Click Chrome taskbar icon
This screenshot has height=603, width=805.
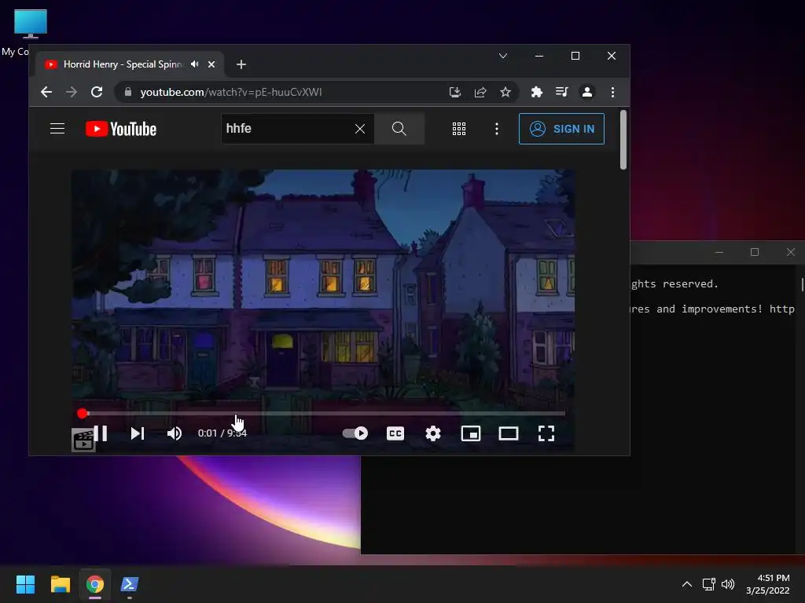click(x=95, y=584)
